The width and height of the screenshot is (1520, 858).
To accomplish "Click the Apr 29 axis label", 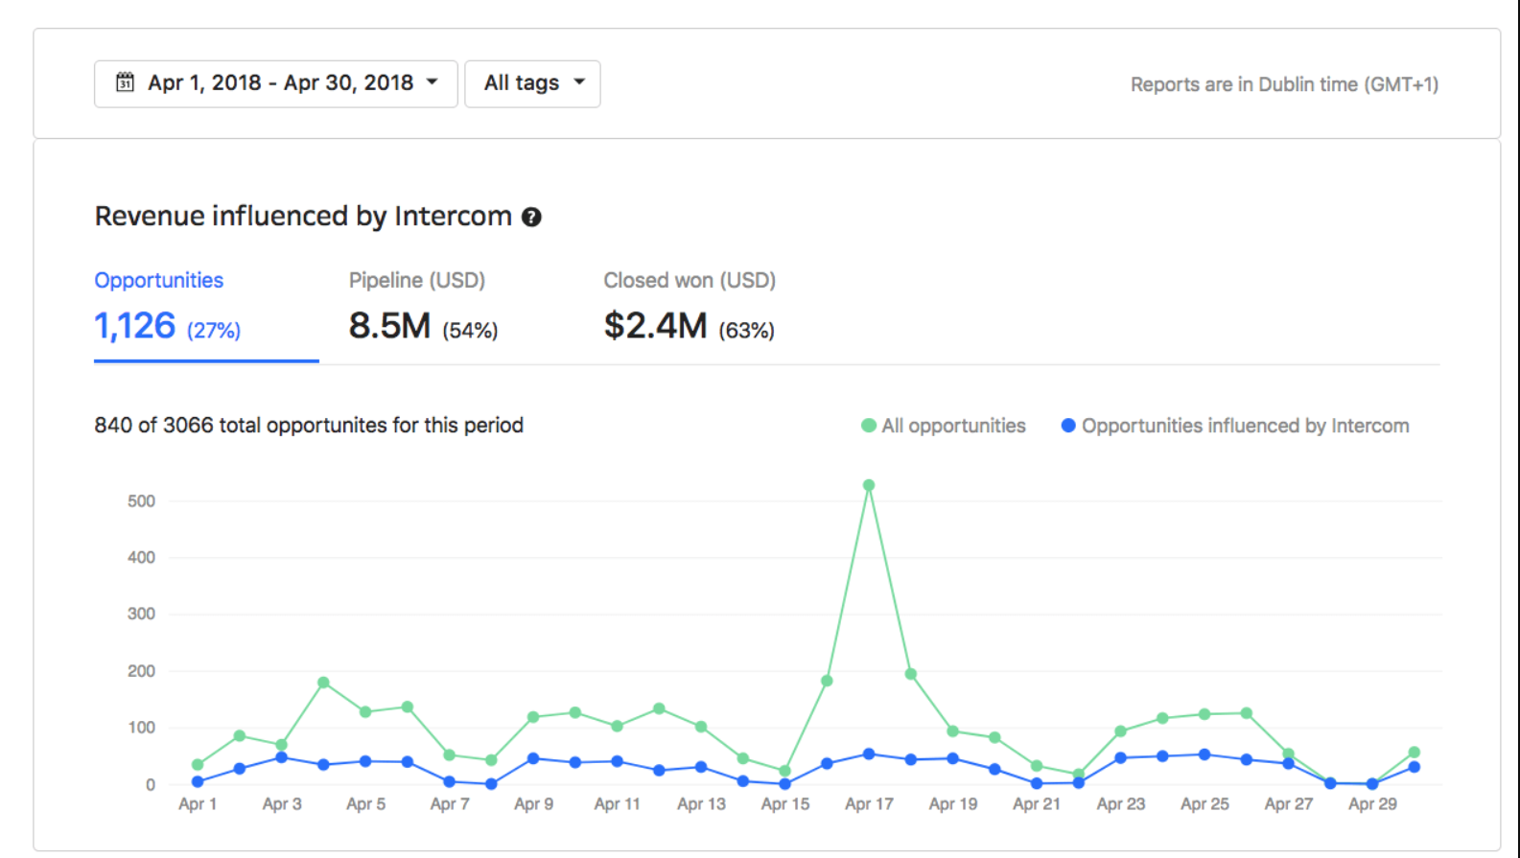I will [1372, 804].
